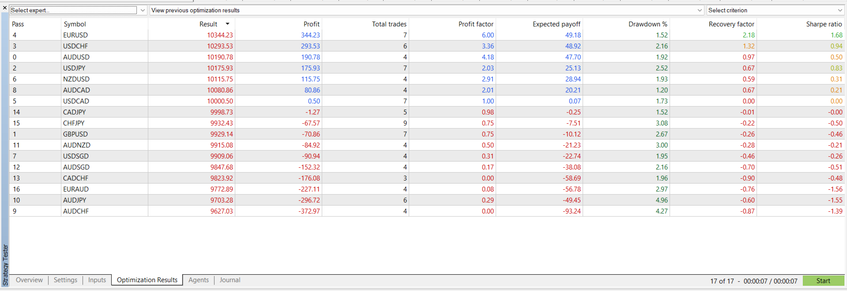
Task: Click the green Start button
Action: (823, 281)
